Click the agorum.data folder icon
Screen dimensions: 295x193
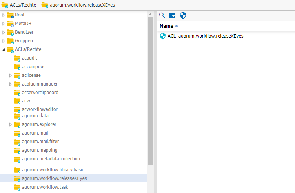click(17, 116)
